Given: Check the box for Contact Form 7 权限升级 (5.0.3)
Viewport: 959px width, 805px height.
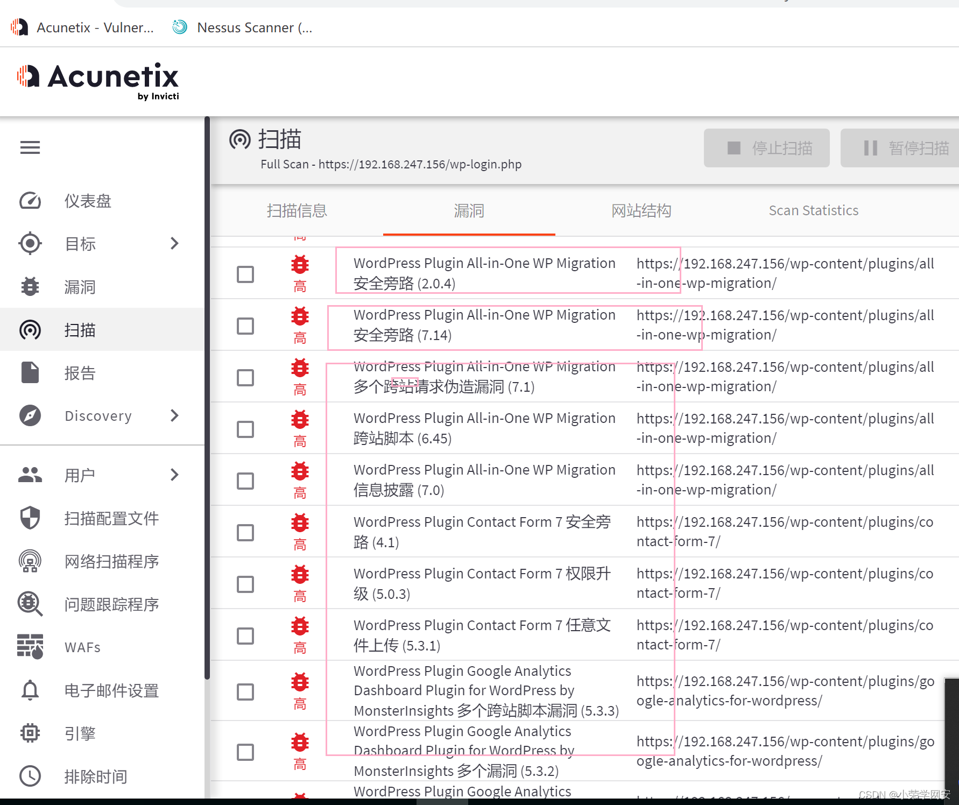Looking at the screenshot, I should (245, 584).
